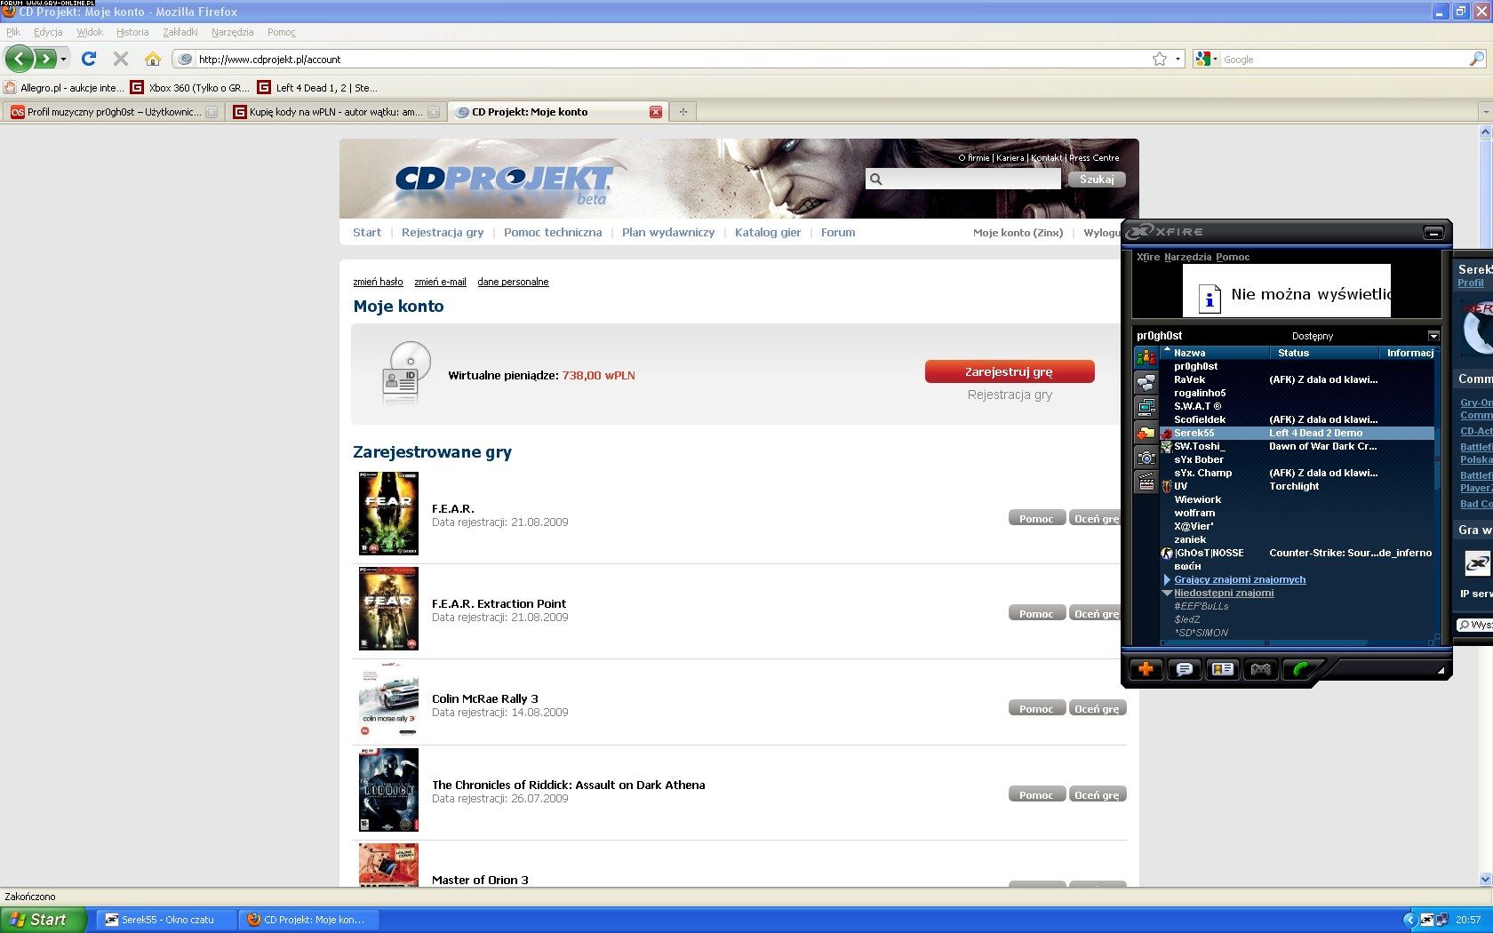Open the Xfire screenshots camera tab icon
This screenshot has height=933, width=1493.
click(x=1146, y=458)
